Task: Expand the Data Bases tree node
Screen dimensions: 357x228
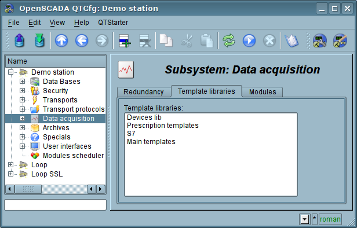Action: (x=22, y=82)
